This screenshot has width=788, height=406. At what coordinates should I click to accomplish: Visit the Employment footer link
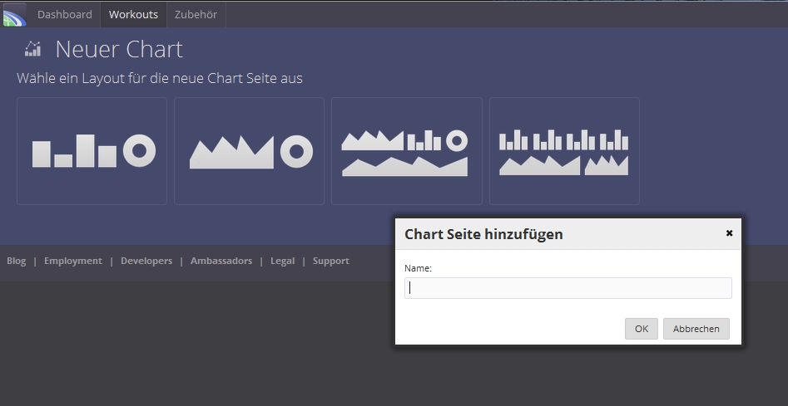click(x=73, y=261)
